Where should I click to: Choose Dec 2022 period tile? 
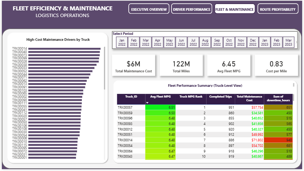coord(253,42)
